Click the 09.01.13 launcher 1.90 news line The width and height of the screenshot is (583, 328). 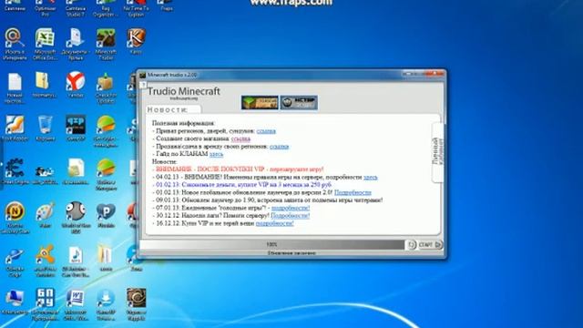tap(267, 200)
